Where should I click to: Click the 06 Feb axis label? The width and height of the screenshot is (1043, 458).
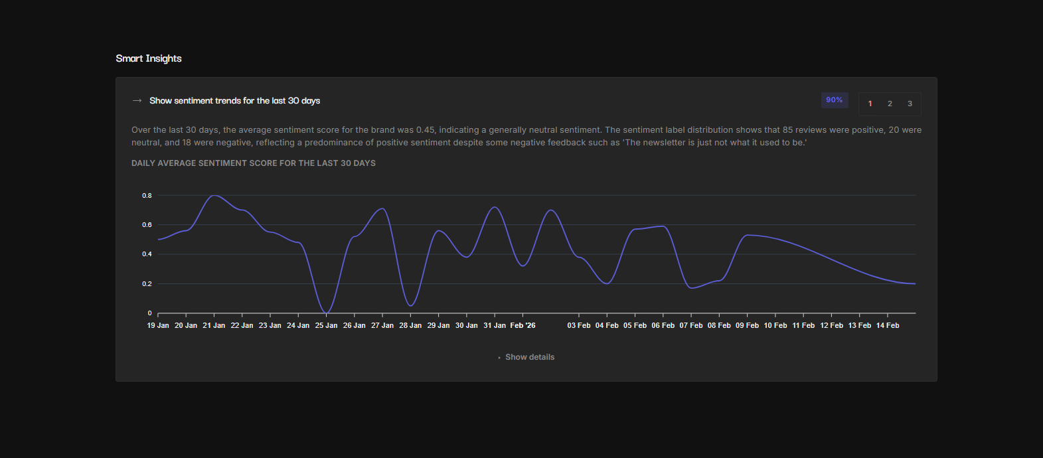pos(663,326)
